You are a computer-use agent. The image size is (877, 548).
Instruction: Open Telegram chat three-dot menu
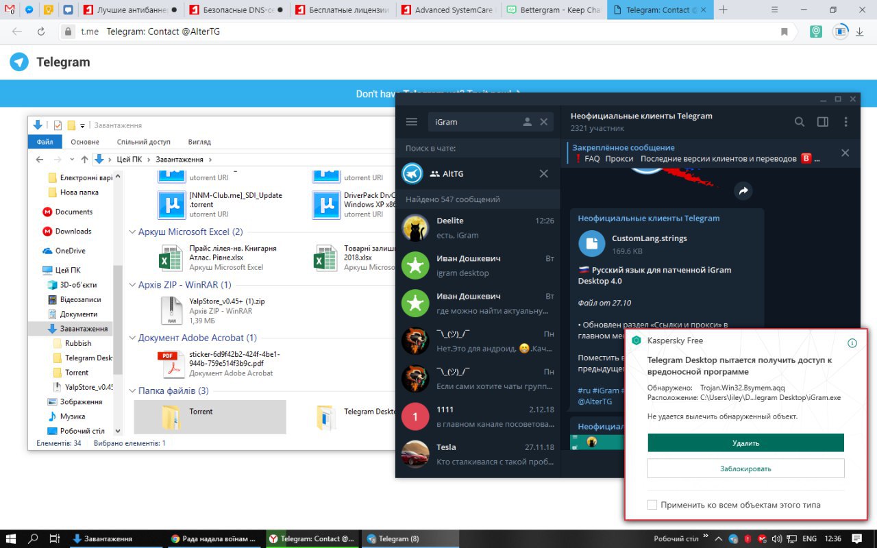pos(846,122)
